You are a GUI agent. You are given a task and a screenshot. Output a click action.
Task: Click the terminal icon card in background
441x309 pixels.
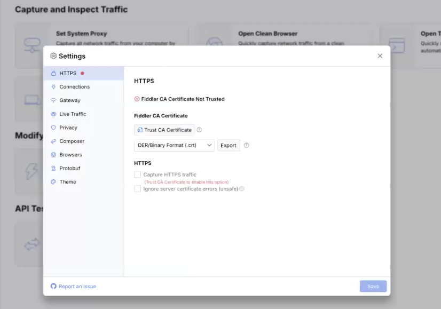pos(397,45)
